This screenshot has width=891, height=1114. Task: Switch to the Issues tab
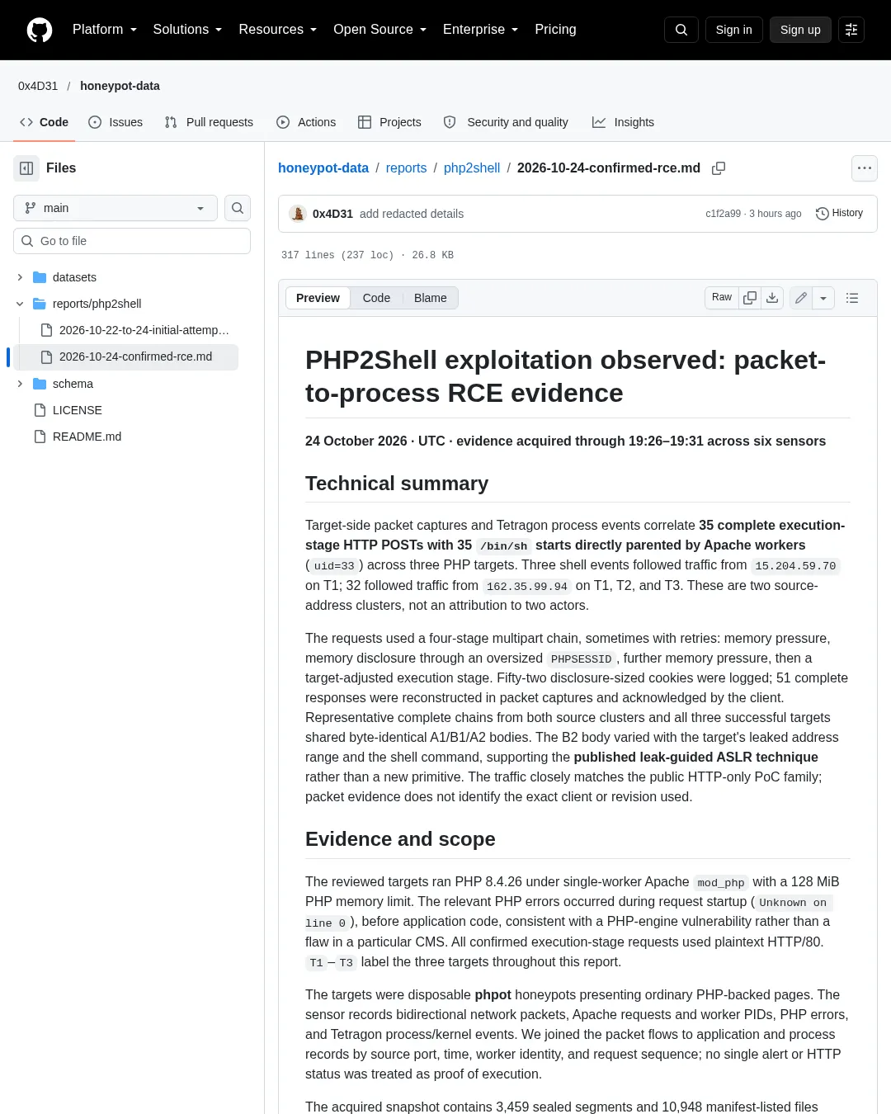coord(115,122)
